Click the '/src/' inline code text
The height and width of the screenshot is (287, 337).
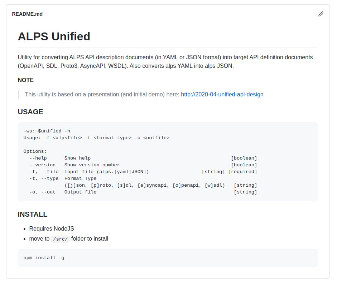click(x=61, y=239)
